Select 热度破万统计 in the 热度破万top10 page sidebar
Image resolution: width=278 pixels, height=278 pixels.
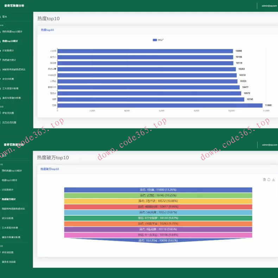[x=9, y=199]
